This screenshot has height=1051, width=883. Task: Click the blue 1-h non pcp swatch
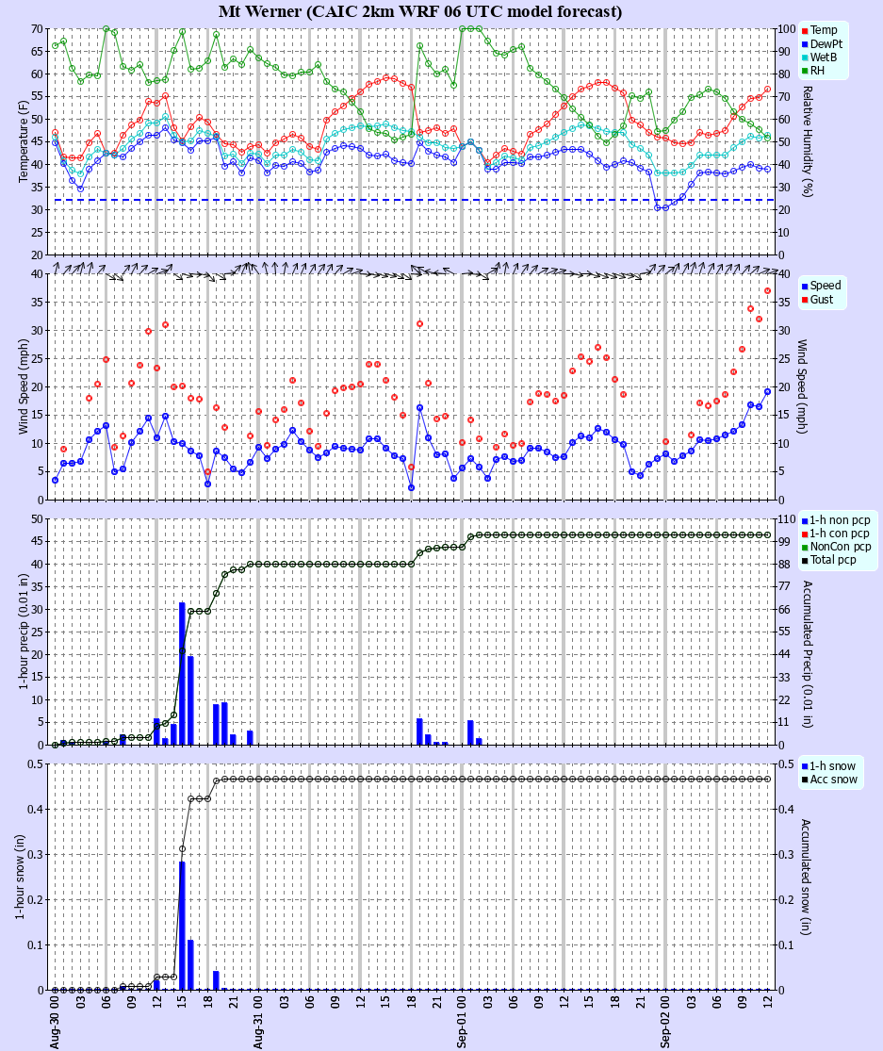805,521
